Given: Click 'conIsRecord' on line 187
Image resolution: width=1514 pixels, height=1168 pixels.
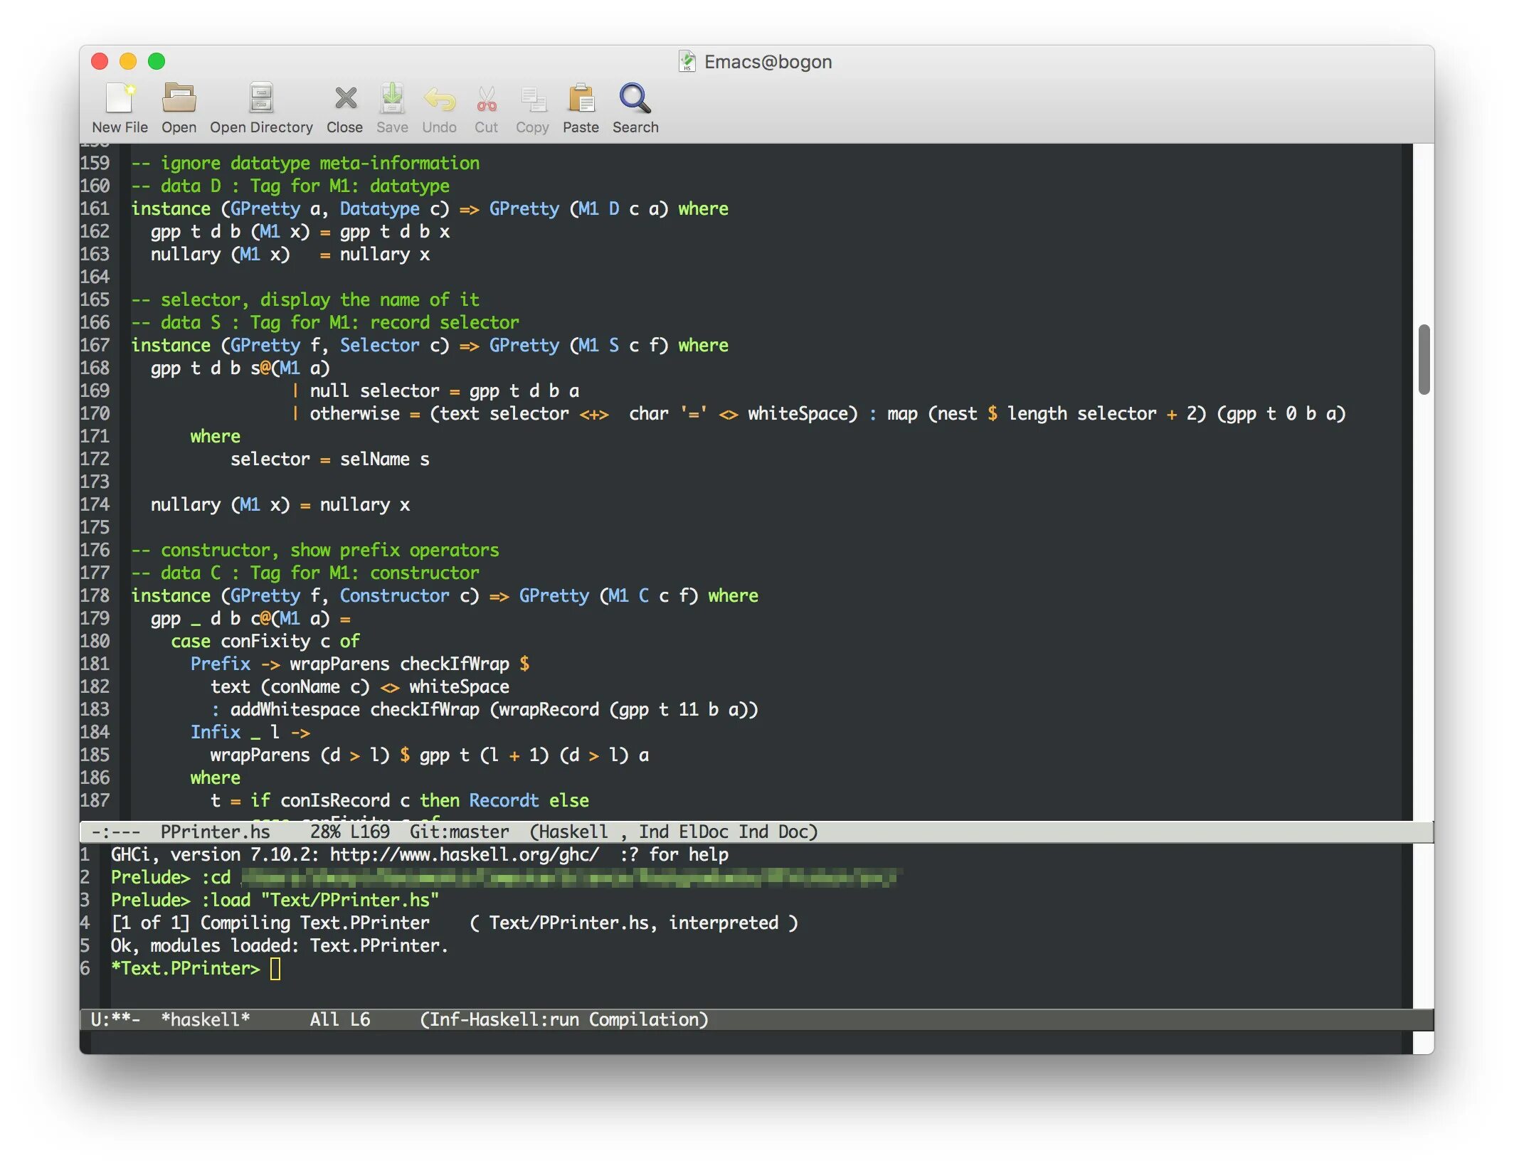Looking at the screenshot, I should pos(334,800).
